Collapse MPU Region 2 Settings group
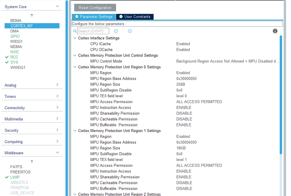The width and height of the screenshot is (291, 196). point(75,194)
